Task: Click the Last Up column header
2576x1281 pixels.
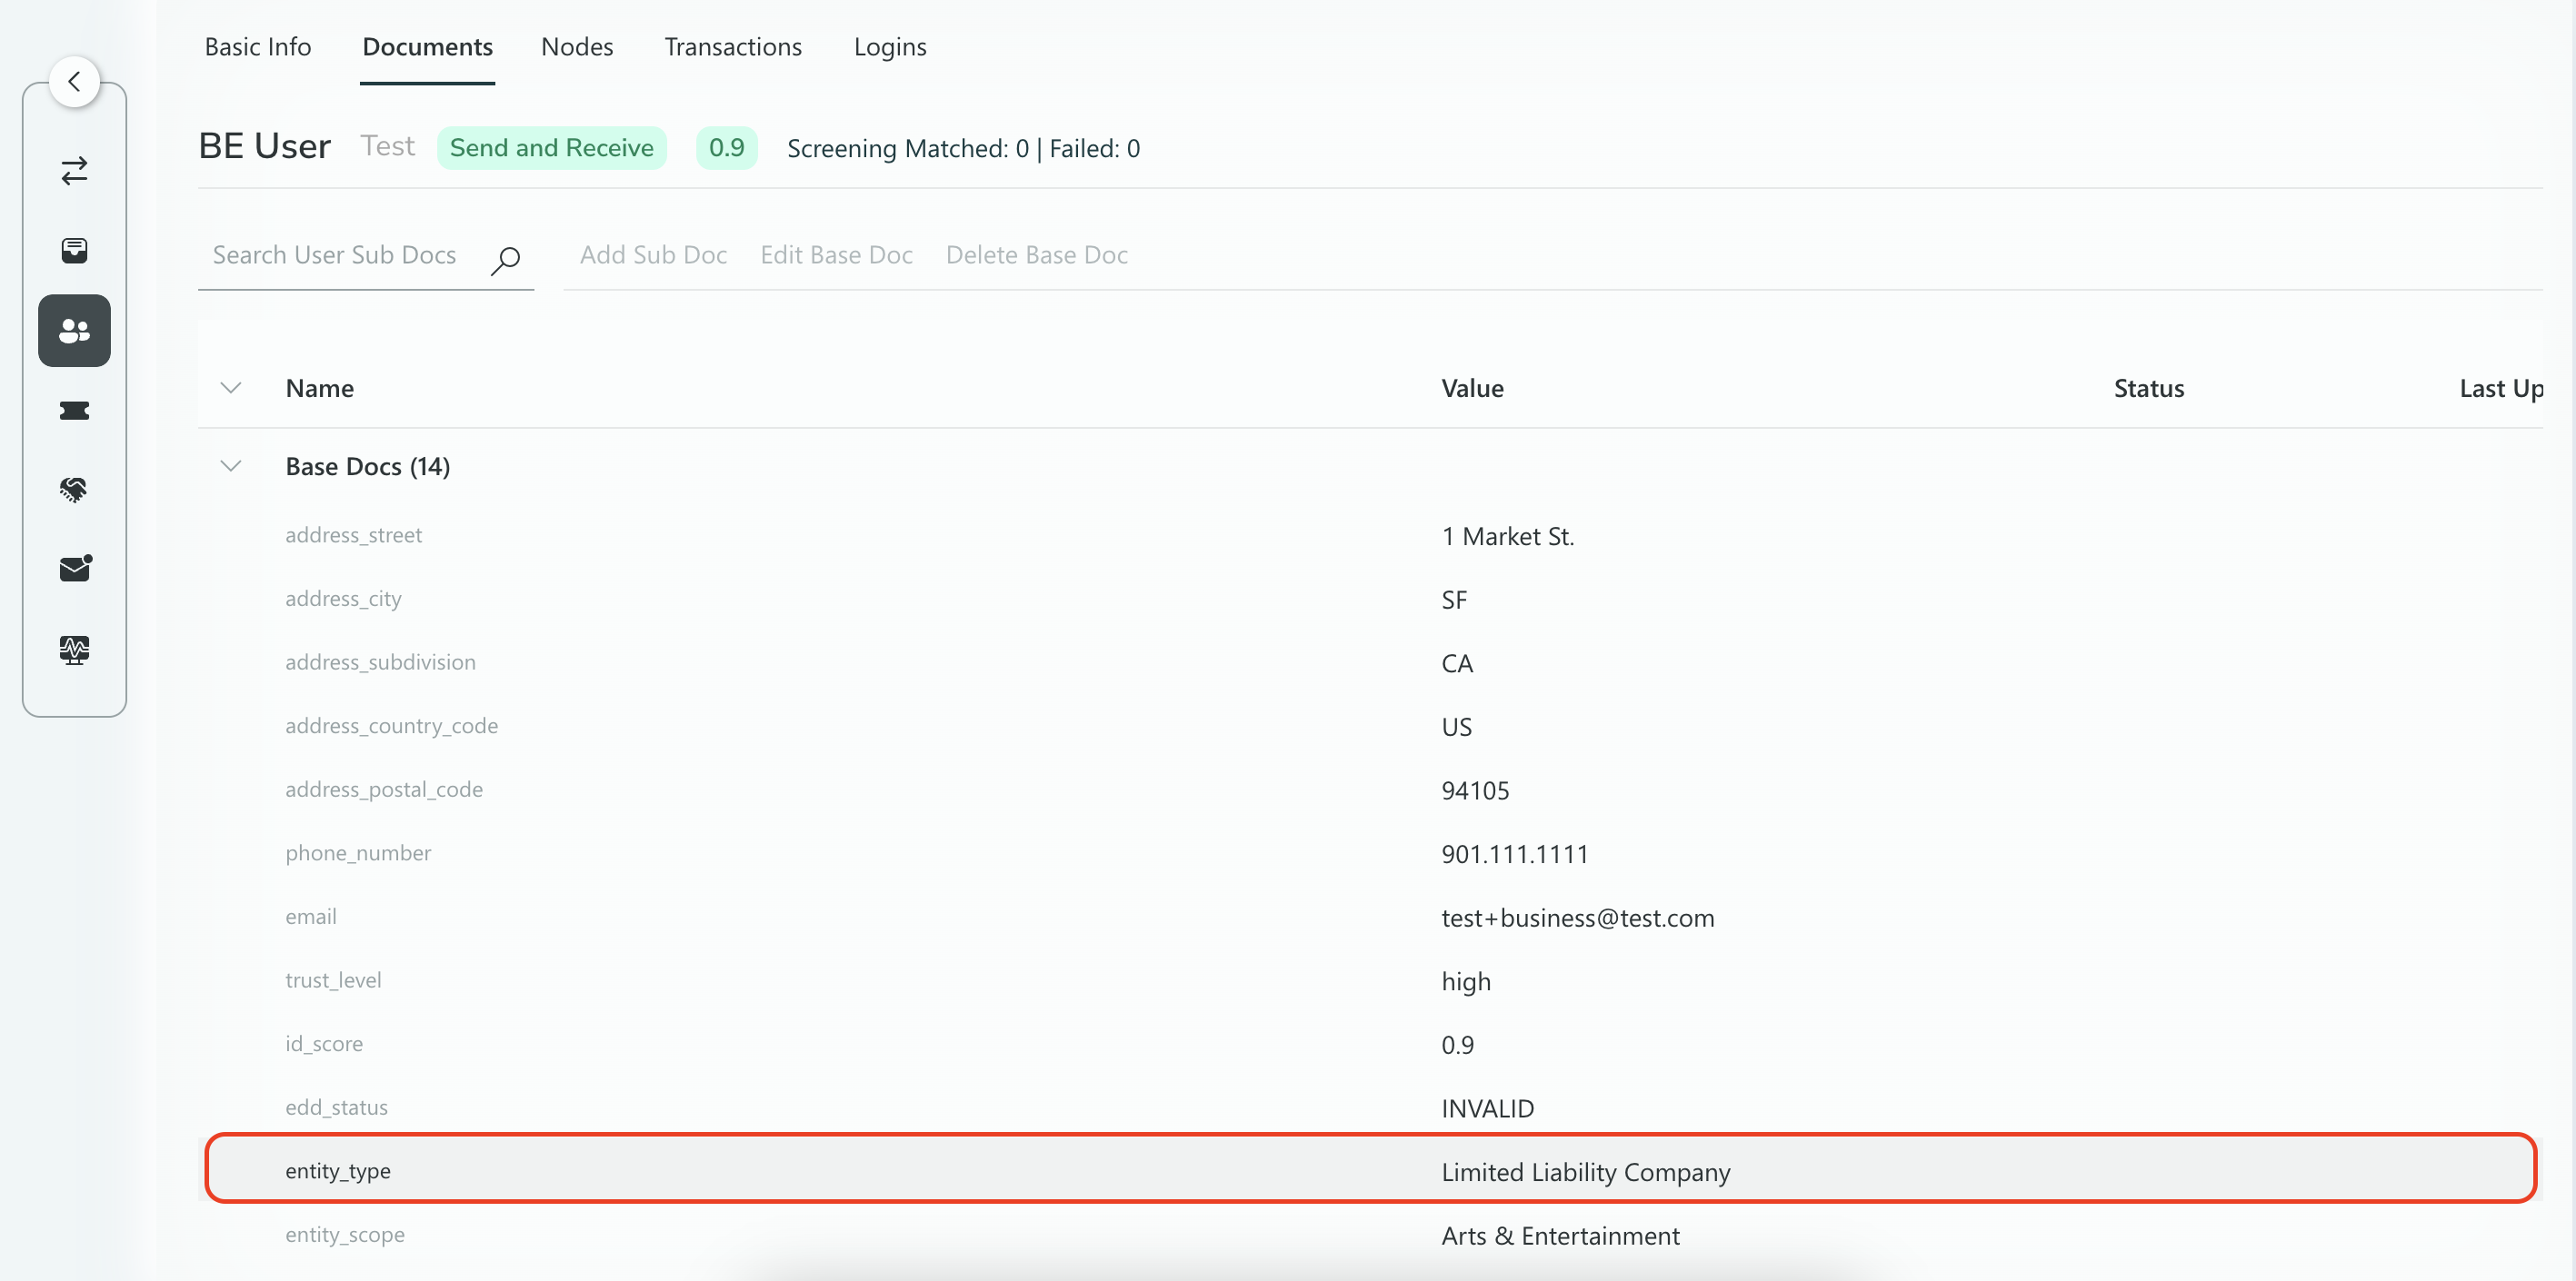Action: point(2501,389)
